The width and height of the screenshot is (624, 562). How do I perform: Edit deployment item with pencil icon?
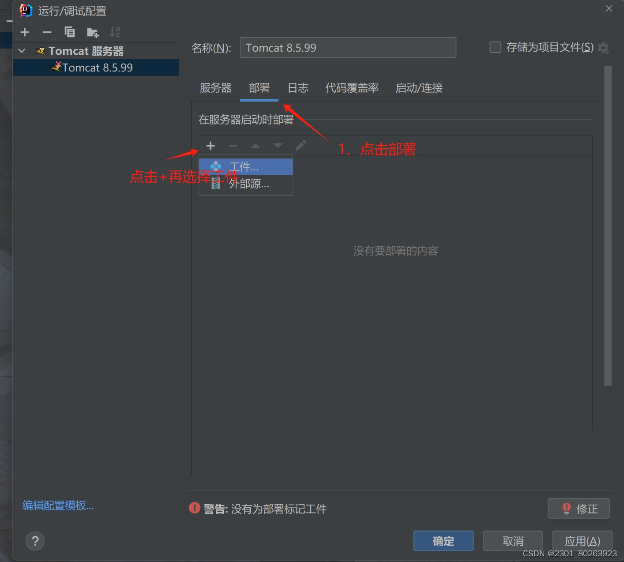[301, 146]
